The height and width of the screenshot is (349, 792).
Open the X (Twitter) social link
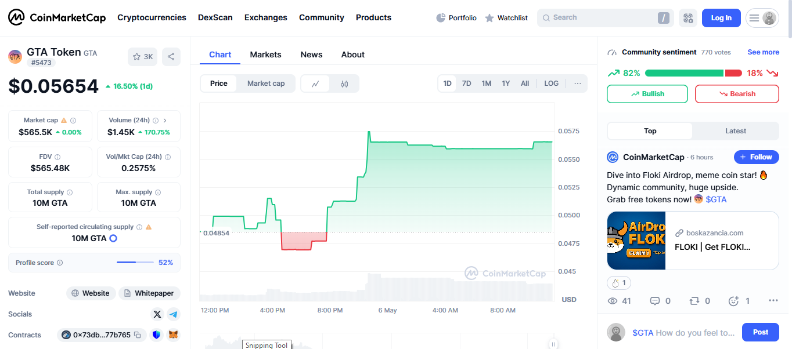point(157,314)
